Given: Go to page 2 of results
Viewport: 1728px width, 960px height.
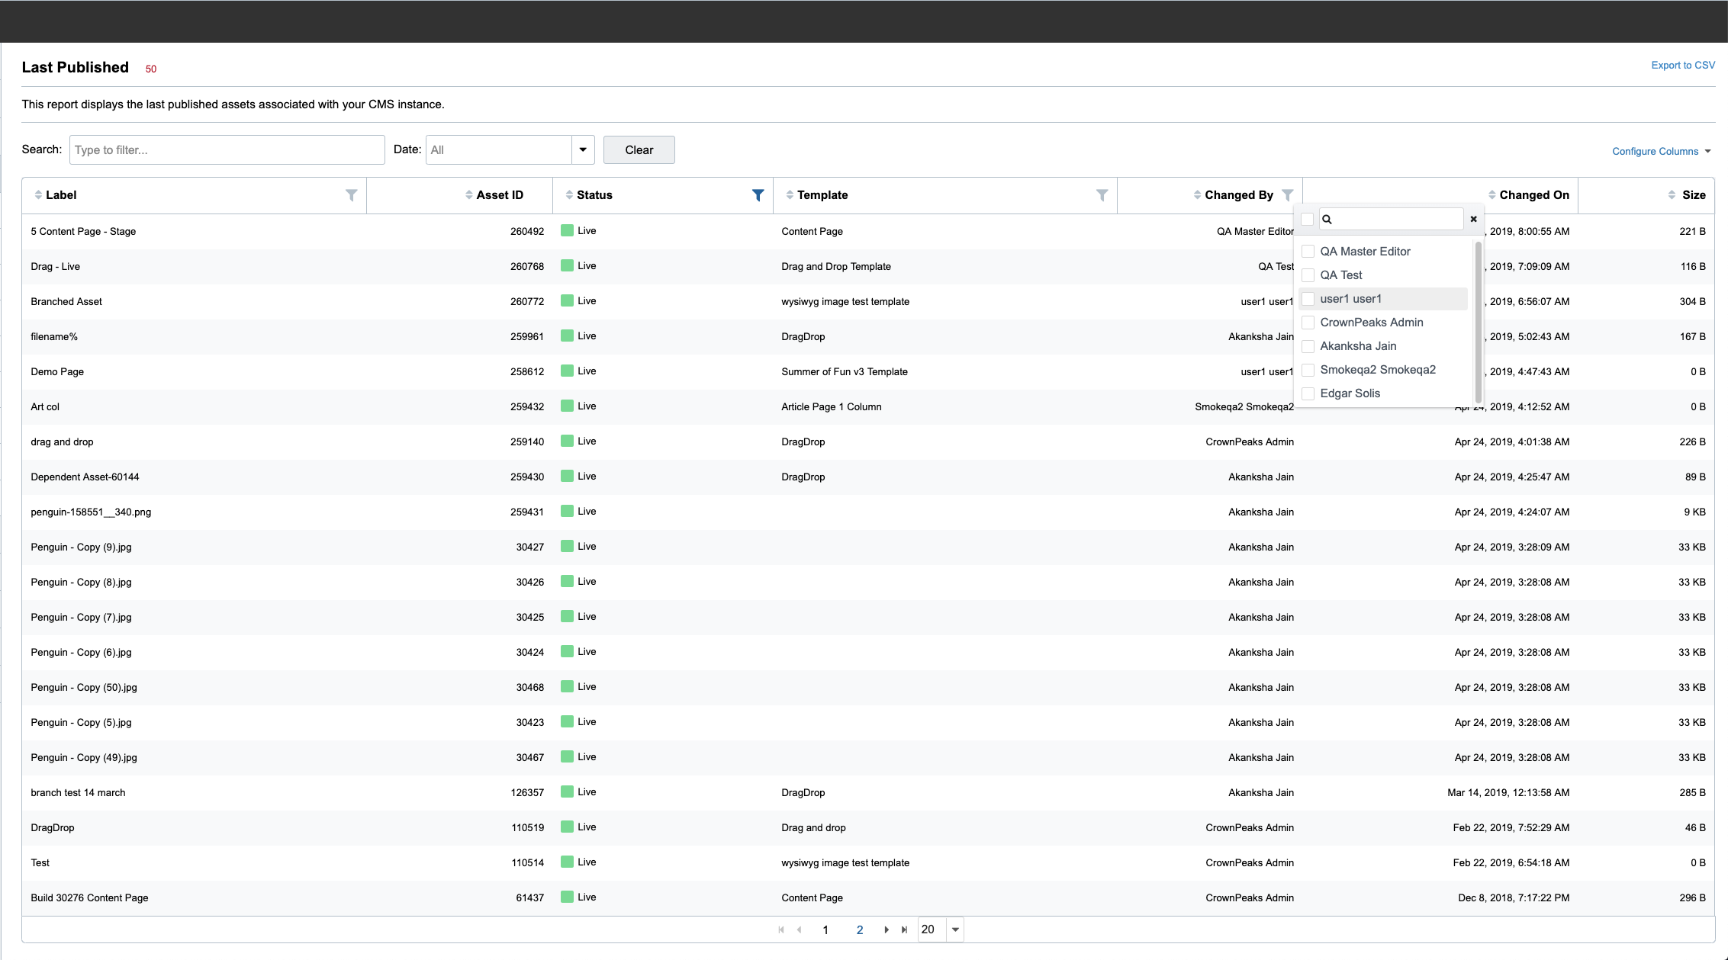Looking at the screenshot, I should pyautogui.click(x=859, y=929).
